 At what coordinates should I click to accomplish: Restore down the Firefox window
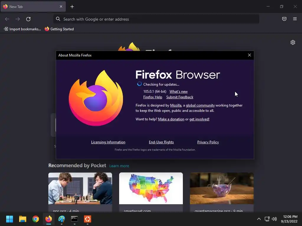282,6
